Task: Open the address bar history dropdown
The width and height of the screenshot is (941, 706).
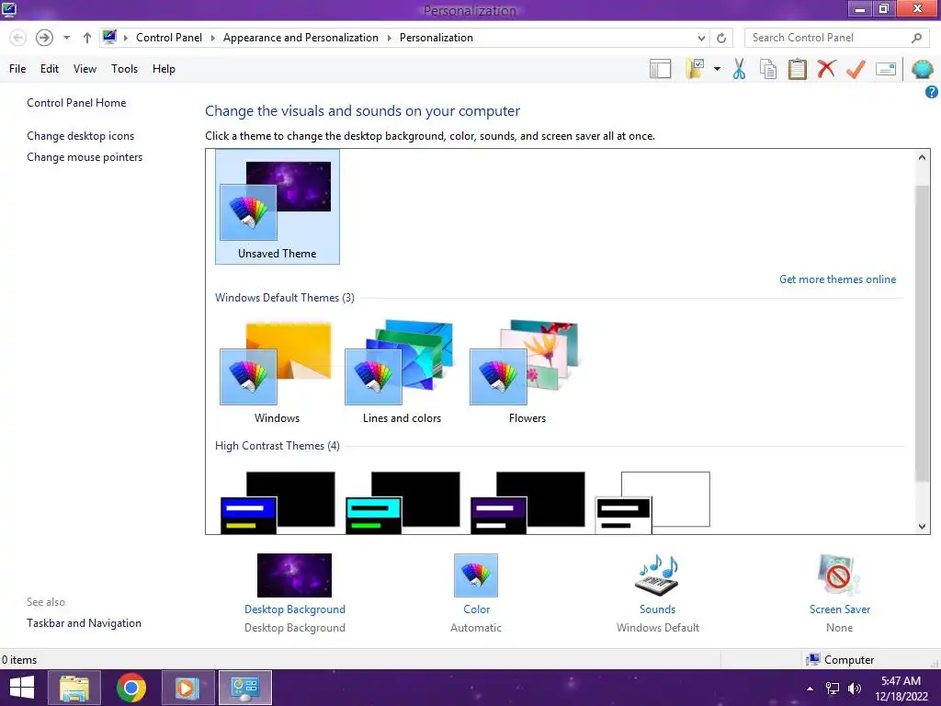Action: coord(701,38)
